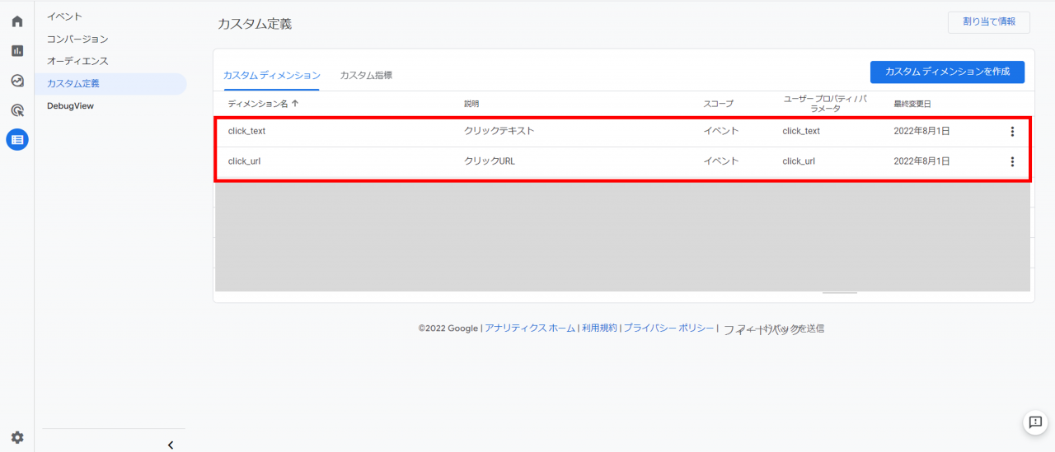Click ユーザー プロパティ / パラメータ column header
This screenshot has height=452, width=1055.
825,104
